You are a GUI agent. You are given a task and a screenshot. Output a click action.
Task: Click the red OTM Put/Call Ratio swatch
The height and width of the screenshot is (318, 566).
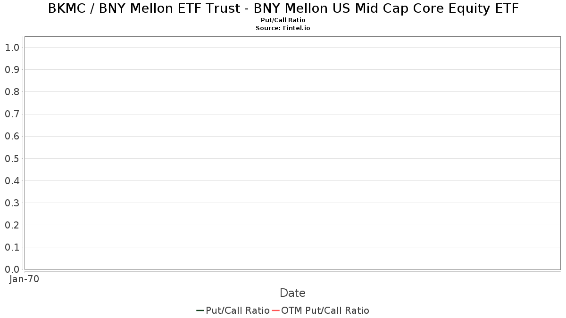(x=275, y=310)
